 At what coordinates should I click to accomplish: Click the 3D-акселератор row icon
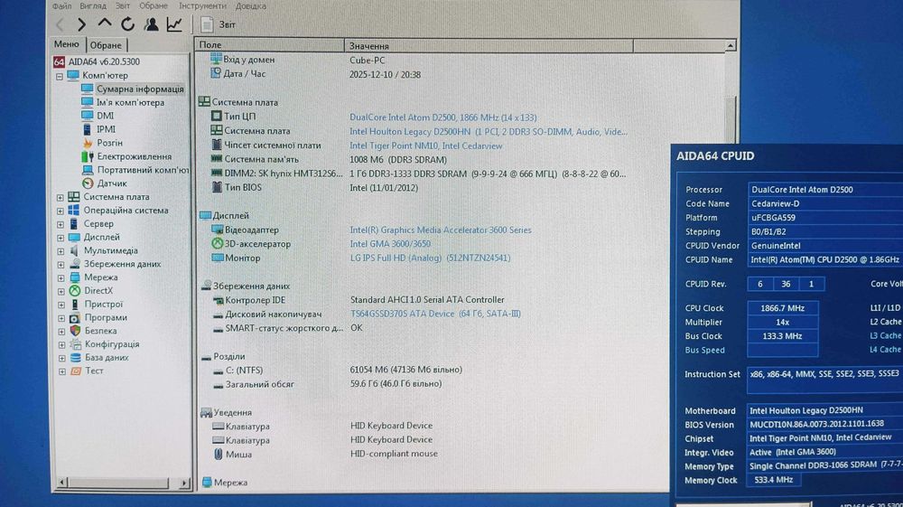pyautogui.click(x=217, y=244)
